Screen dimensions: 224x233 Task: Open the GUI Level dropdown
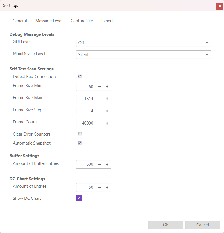pyautogui.click(x=143, y=43)
